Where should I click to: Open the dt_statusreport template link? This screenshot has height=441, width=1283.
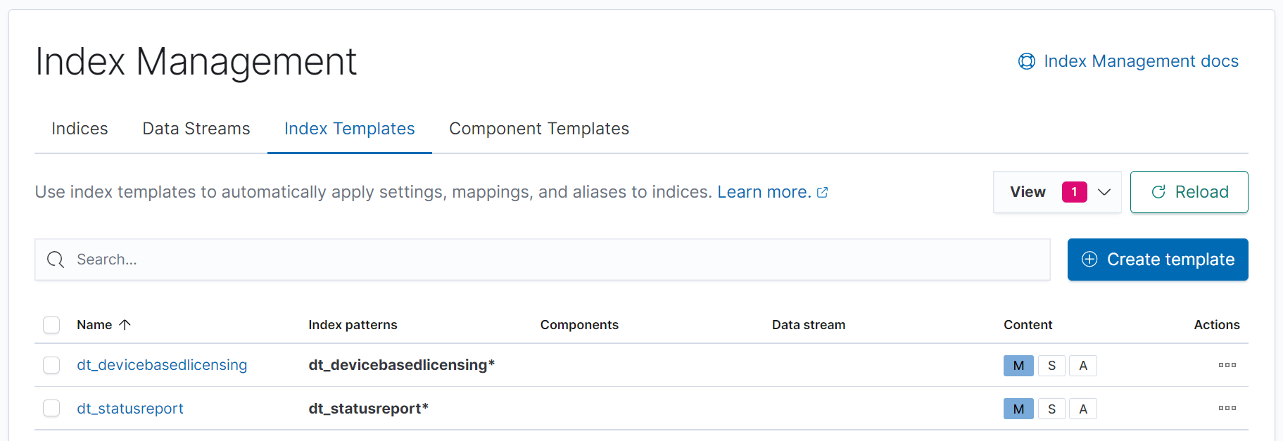point(130,409)
